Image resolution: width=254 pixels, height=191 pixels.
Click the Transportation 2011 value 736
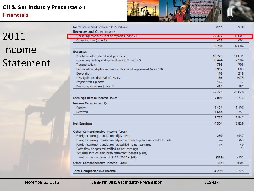220,65
